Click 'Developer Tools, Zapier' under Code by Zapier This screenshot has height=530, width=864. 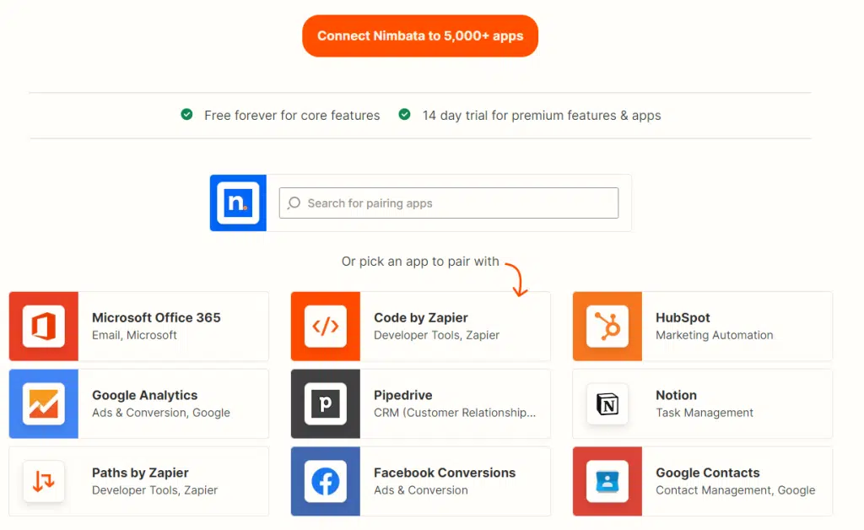[x=436, y=335]
